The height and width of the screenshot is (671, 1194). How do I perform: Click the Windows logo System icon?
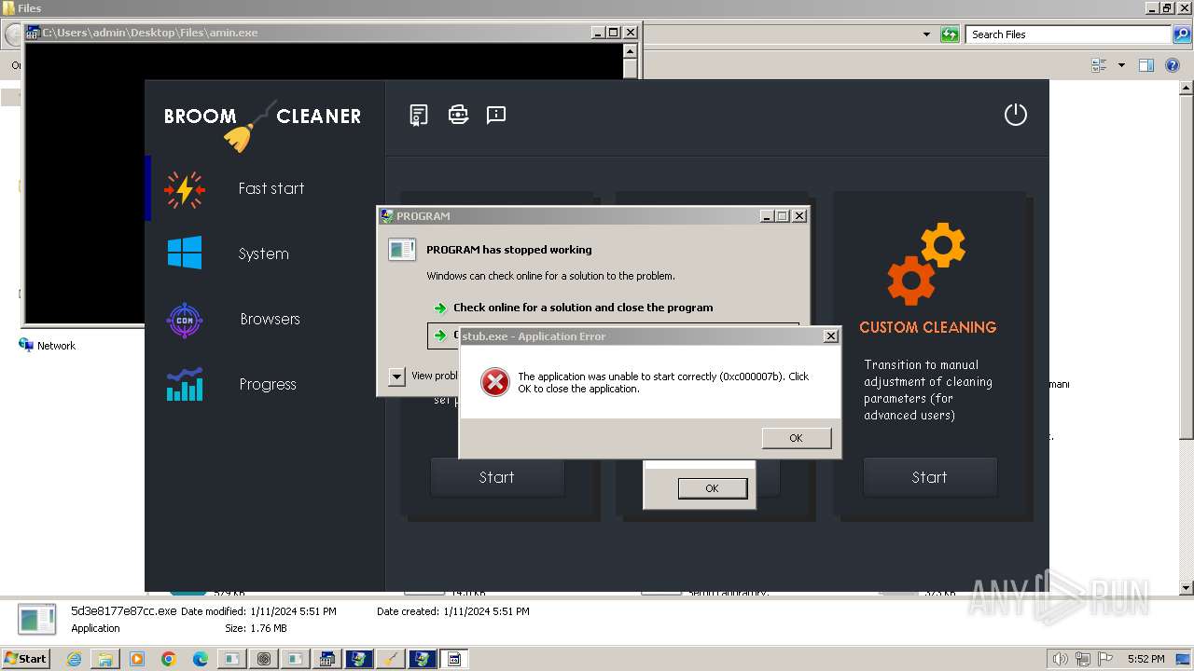coord(185,253)
